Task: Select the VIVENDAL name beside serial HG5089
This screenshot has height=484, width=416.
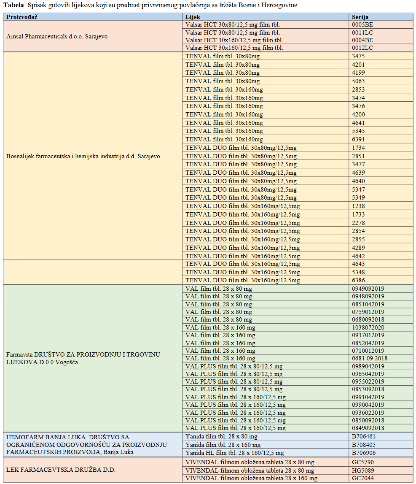Action: click(x=250, y=471)
